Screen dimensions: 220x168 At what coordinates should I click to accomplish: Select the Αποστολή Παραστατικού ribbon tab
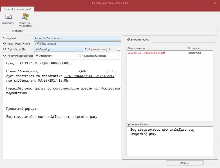tap(17, 9)
